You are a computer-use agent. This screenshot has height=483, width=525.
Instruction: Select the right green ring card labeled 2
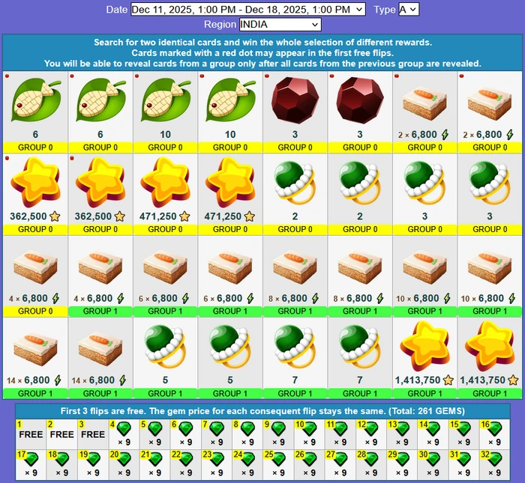(x=360, y=194)
